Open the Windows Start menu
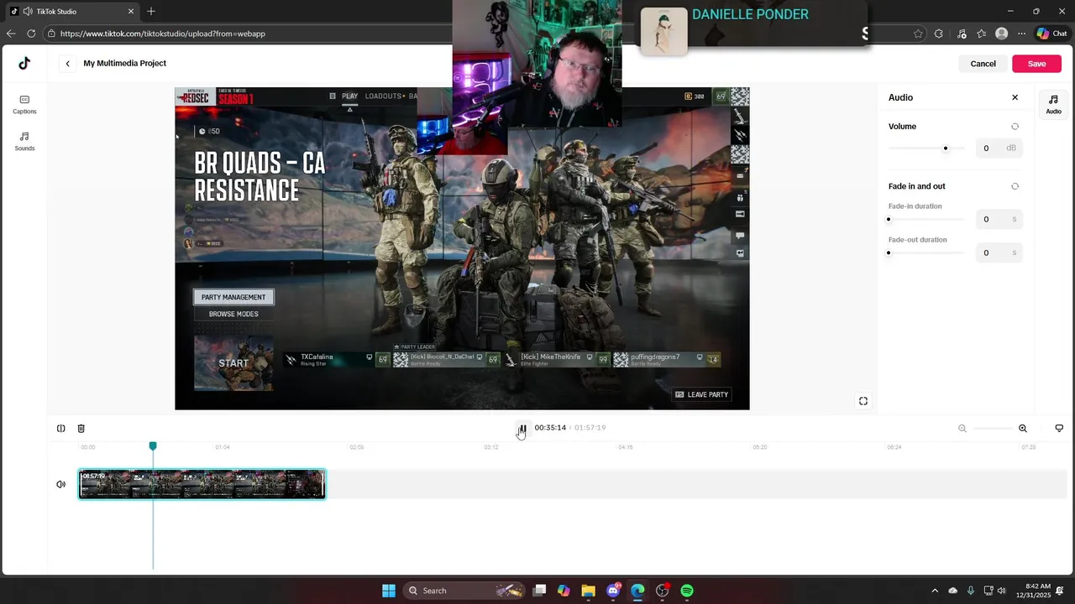1075x604 pixels. tap(389, 591)
